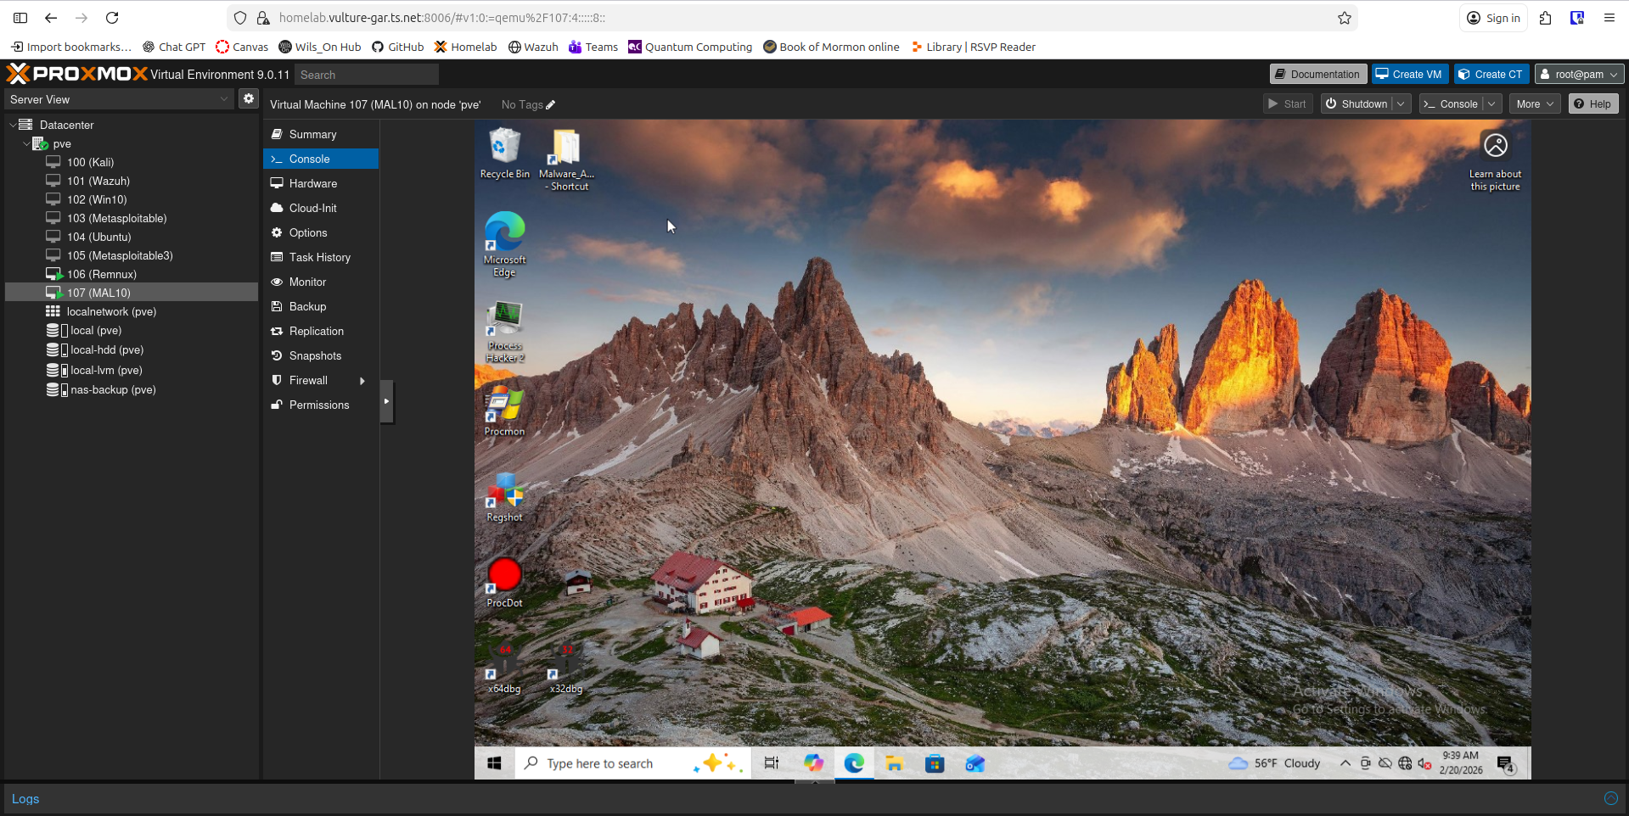Open the Wazuh bookmark
The image size is (1629, 816).
533,47
